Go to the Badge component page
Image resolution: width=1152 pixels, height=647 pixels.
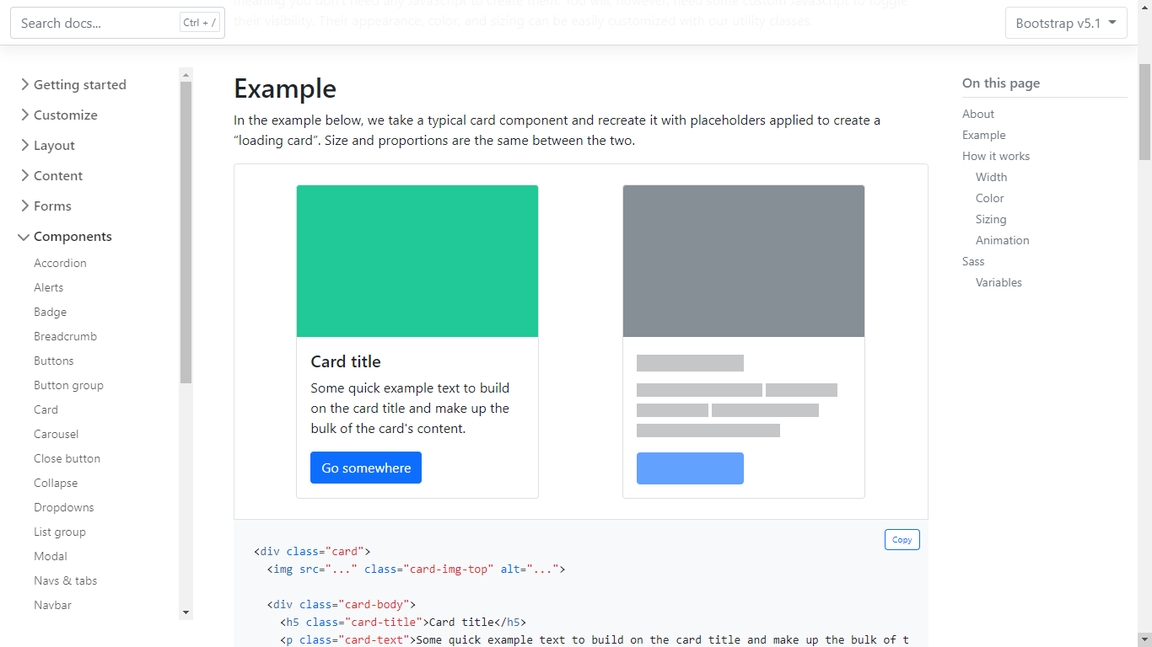tap(50, 312)
